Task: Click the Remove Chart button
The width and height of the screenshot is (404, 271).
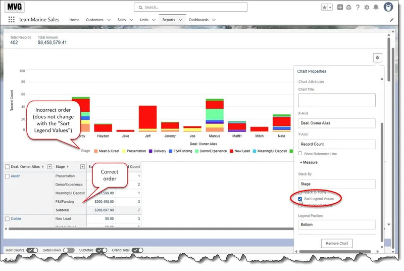Action: coord(336,243)
